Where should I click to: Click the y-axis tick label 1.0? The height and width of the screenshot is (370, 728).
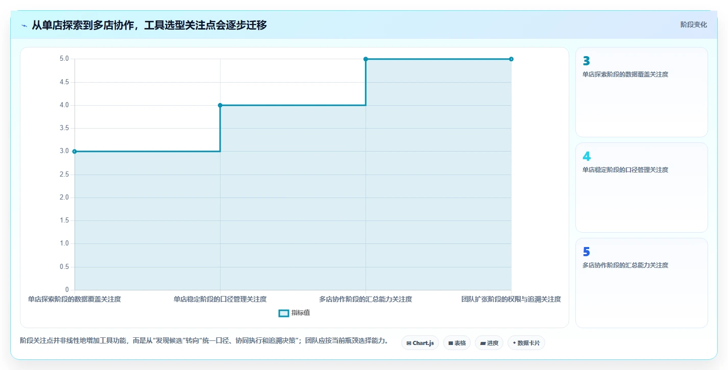[64, 244]
